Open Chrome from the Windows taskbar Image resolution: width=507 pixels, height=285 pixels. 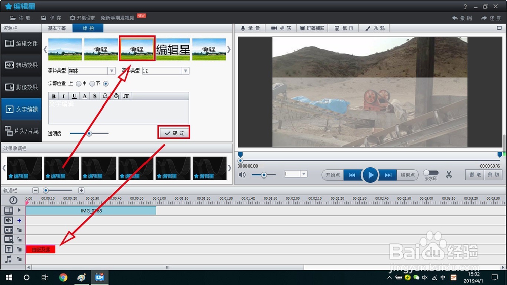point(63,277)
